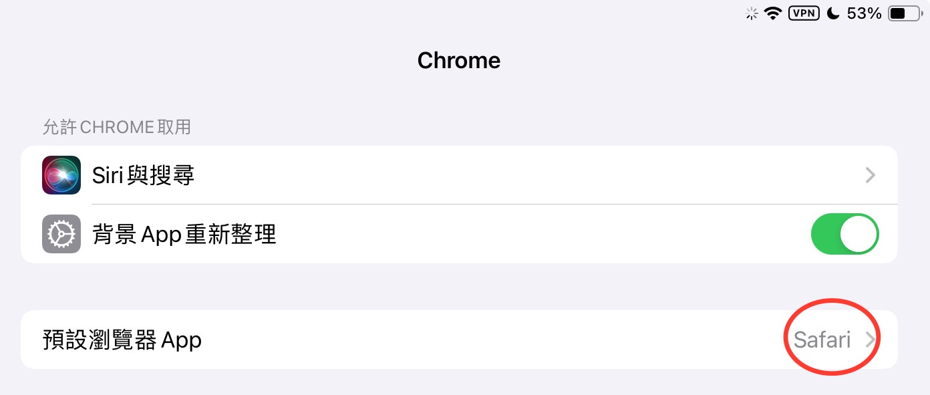Tap the VPN badge in the status bar
The height and width of the screenshot is (395, 930).
[x=804, y=13]
